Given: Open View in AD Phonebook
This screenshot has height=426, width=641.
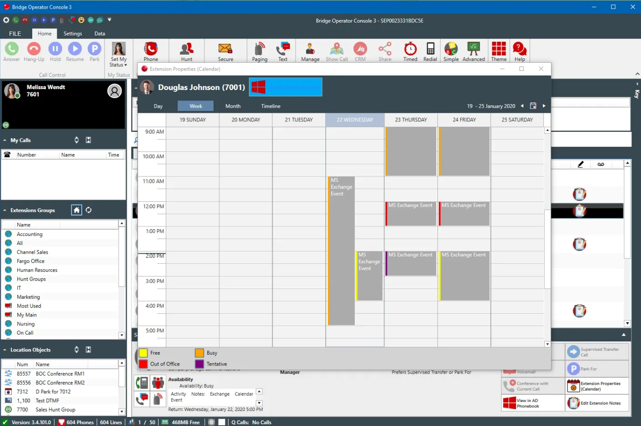Looking at the screenshot, I should 532,403.
